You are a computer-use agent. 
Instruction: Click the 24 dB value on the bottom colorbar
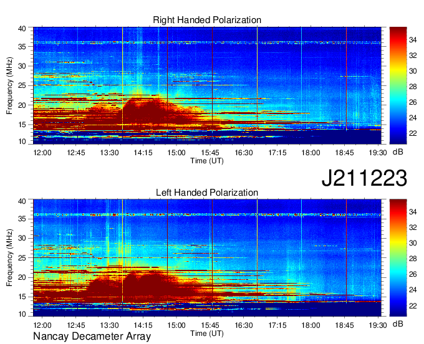(x=413, y=290)
